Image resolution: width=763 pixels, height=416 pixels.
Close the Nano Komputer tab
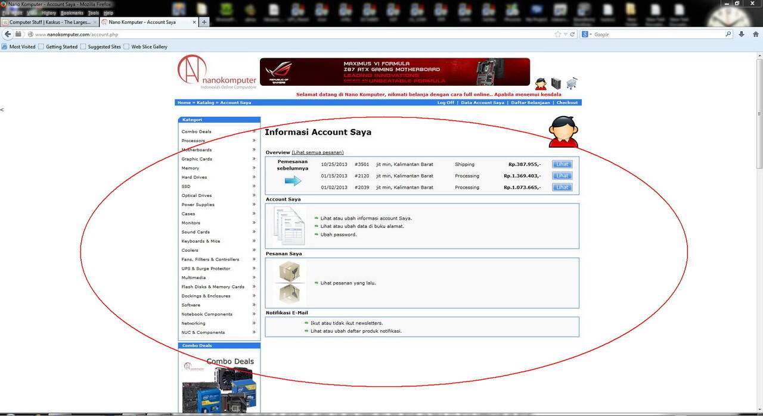point(193,22)
